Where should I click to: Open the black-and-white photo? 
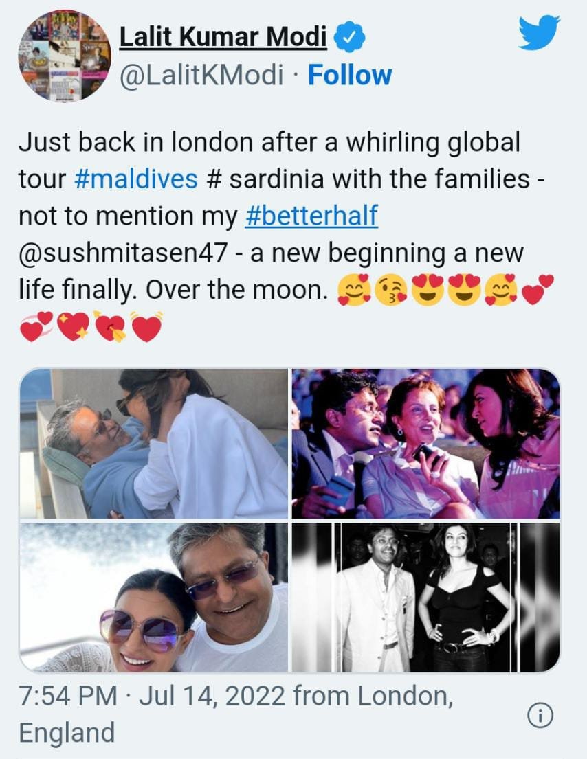click(x=425, y=598)
